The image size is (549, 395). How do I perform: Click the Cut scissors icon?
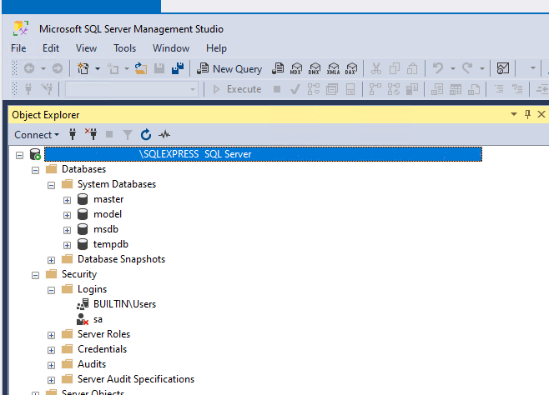point(376,68)
